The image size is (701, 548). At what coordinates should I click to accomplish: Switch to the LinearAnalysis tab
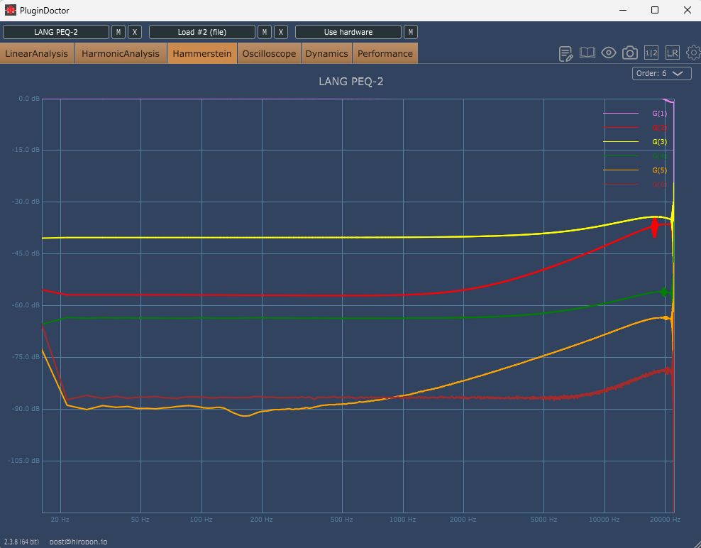tap(37, 54)
